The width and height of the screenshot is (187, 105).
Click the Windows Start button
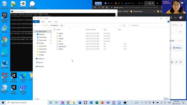[x=3, y=102]
